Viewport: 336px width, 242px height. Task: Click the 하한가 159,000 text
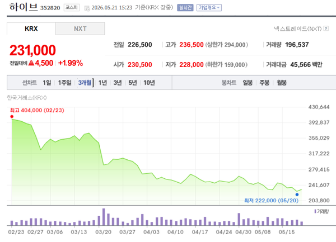pyautogui.click(x=226, y=65)
